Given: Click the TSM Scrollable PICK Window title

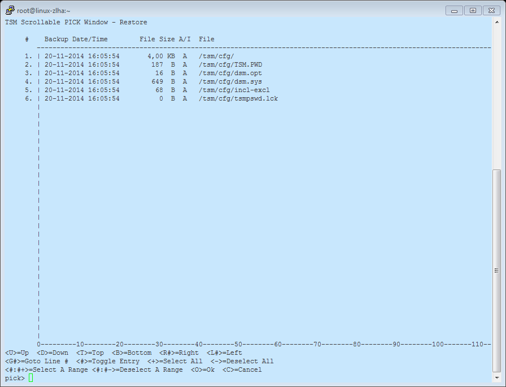Looking at the screenshot, I should pyautogui.click(x=76, y=22).
